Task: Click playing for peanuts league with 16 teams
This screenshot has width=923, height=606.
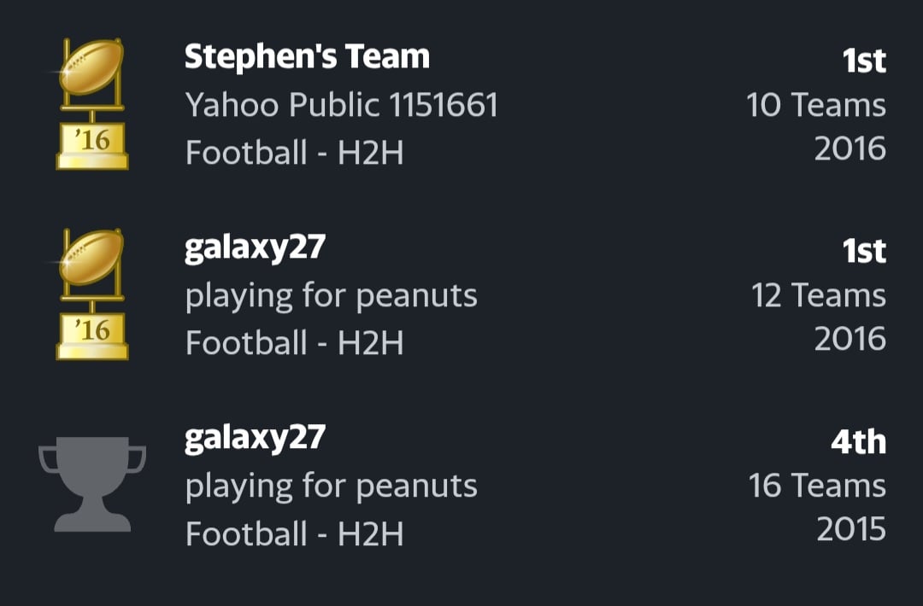Action: tap(331, 487)
